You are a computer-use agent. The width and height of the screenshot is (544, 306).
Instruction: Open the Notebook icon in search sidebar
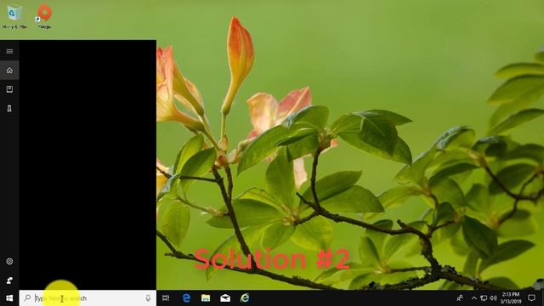pyautogui.click(x=9, y=89)
